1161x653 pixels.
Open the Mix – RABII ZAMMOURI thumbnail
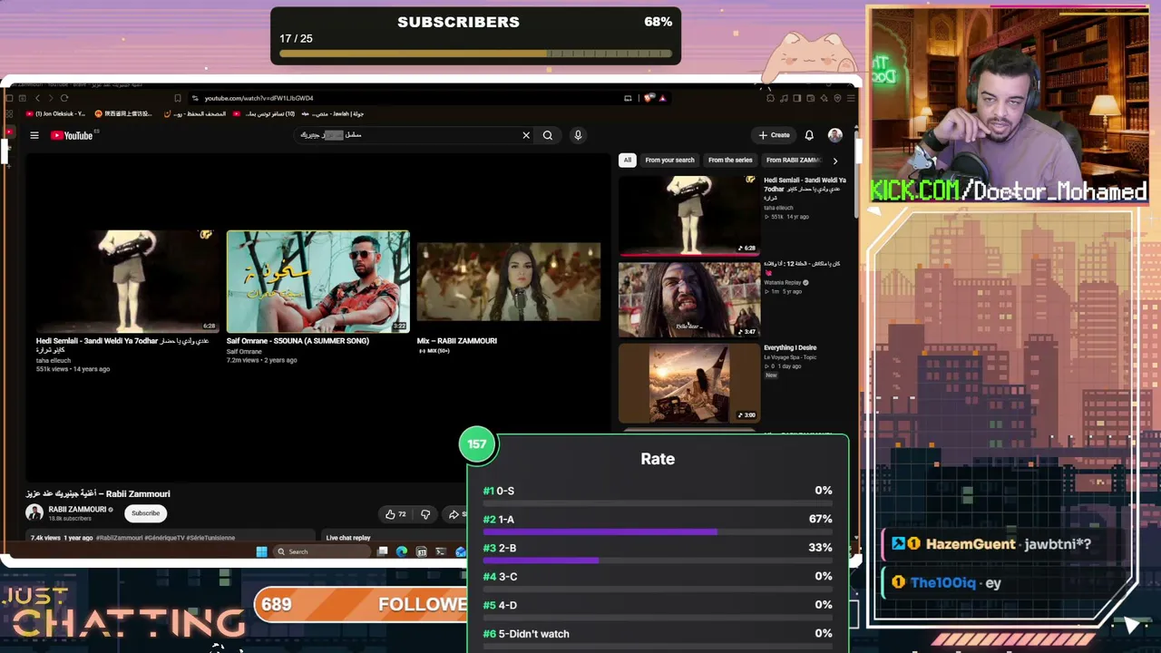pyautogui.click(x=509, y=281)
